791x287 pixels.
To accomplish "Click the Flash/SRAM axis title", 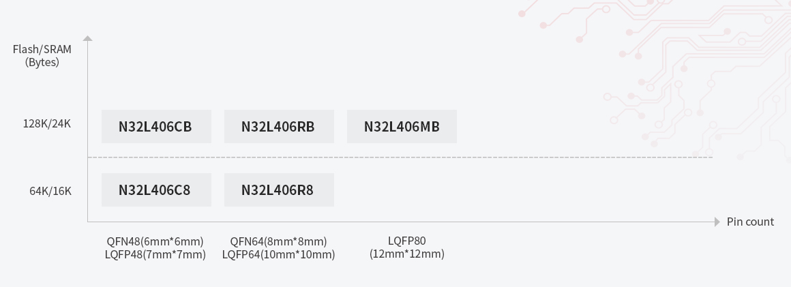I will [x=42, y=49].
